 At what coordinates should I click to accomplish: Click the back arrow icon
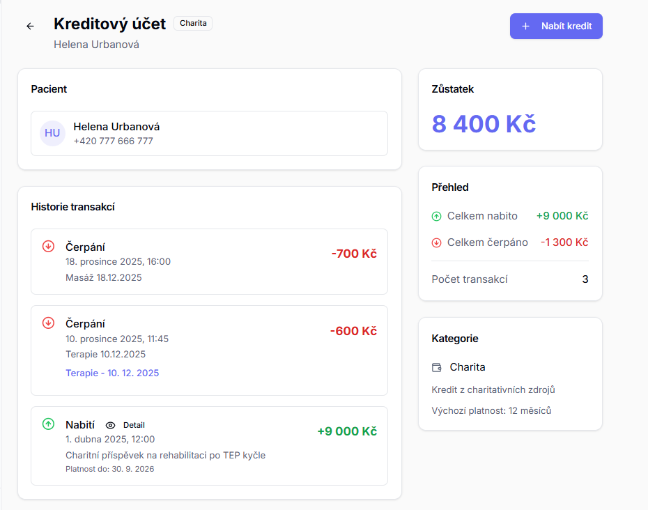[x=30, y=26]
